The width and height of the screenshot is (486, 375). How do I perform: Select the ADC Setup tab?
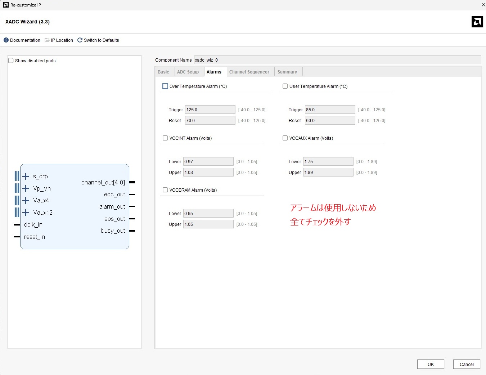188,72
